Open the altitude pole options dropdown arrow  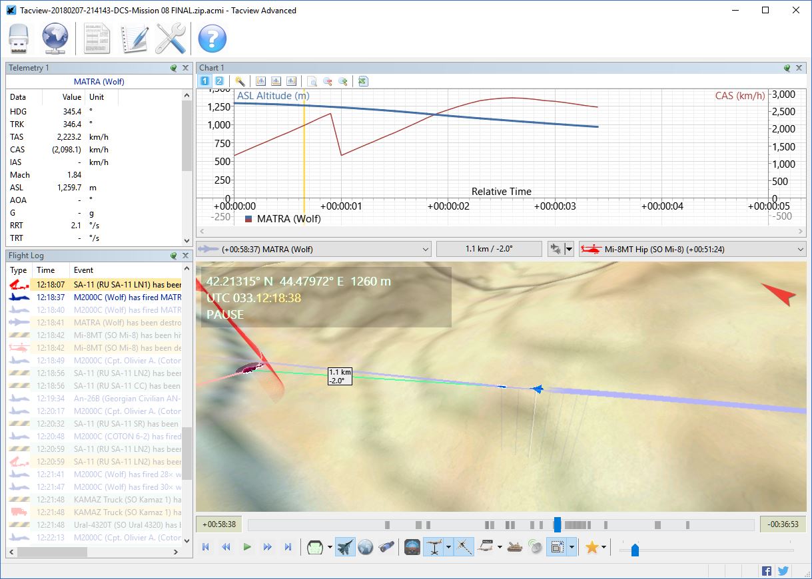click(448, 547)
